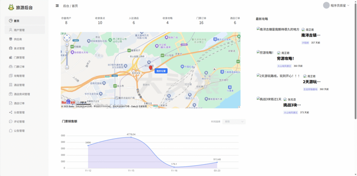Click the 酒店订单 statistic label
The image size is (357, 176).
235,18
